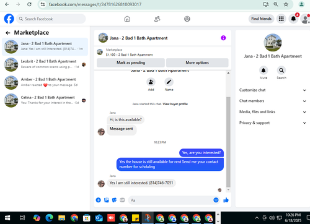310x224 pixels.
Task: Open the $1,100 Marketplace listing link
Action: (129, 54)
